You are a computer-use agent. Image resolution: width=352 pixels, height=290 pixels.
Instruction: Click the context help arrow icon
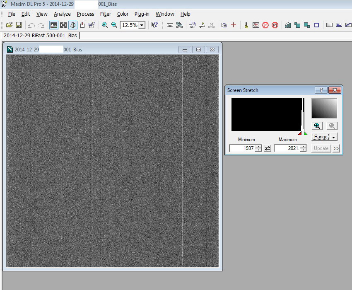click(x=154, y=25)
